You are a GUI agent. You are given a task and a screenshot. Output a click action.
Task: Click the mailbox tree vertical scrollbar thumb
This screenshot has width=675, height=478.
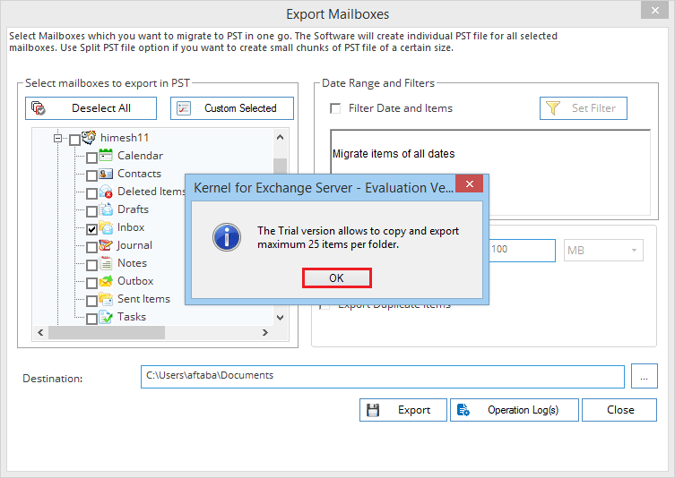point(280,166)
